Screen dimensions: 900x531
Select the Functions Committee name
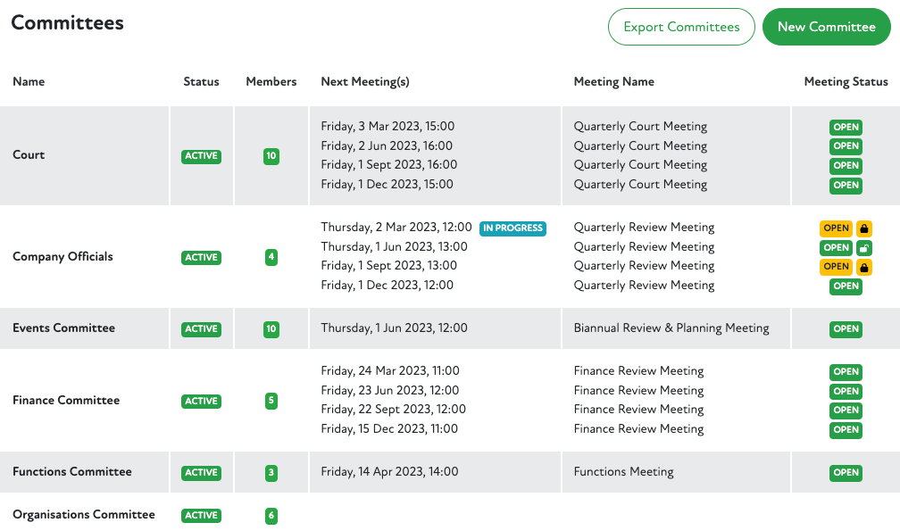(x=71, y=472)
